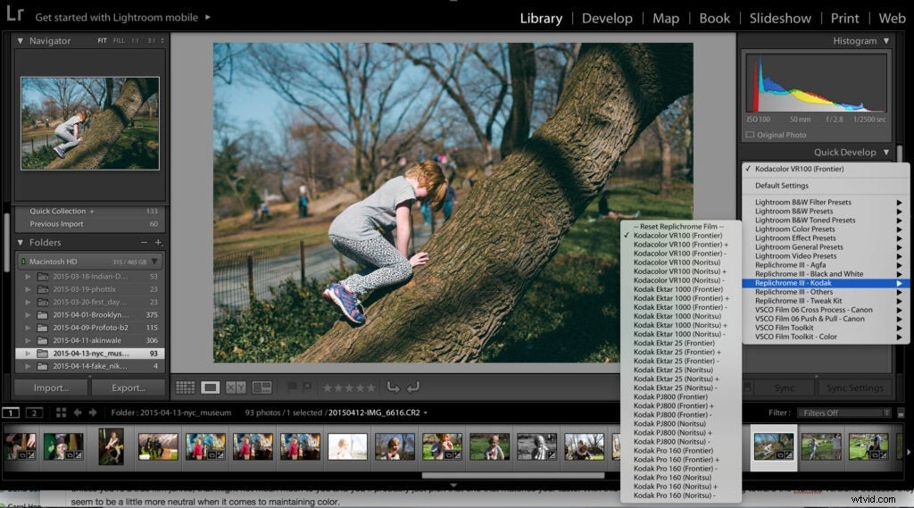Click the star rating control
Viewport: 914px width, 508px height.
coord(349,387)
